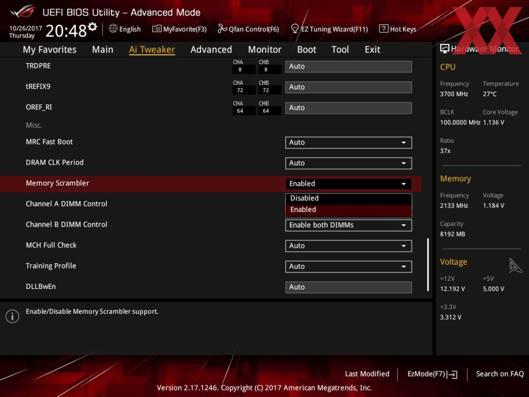This screenshot has width=529, height=397.
Task: Select the Training Profile label
Action: pyautogui.click(x=51, y=266)
